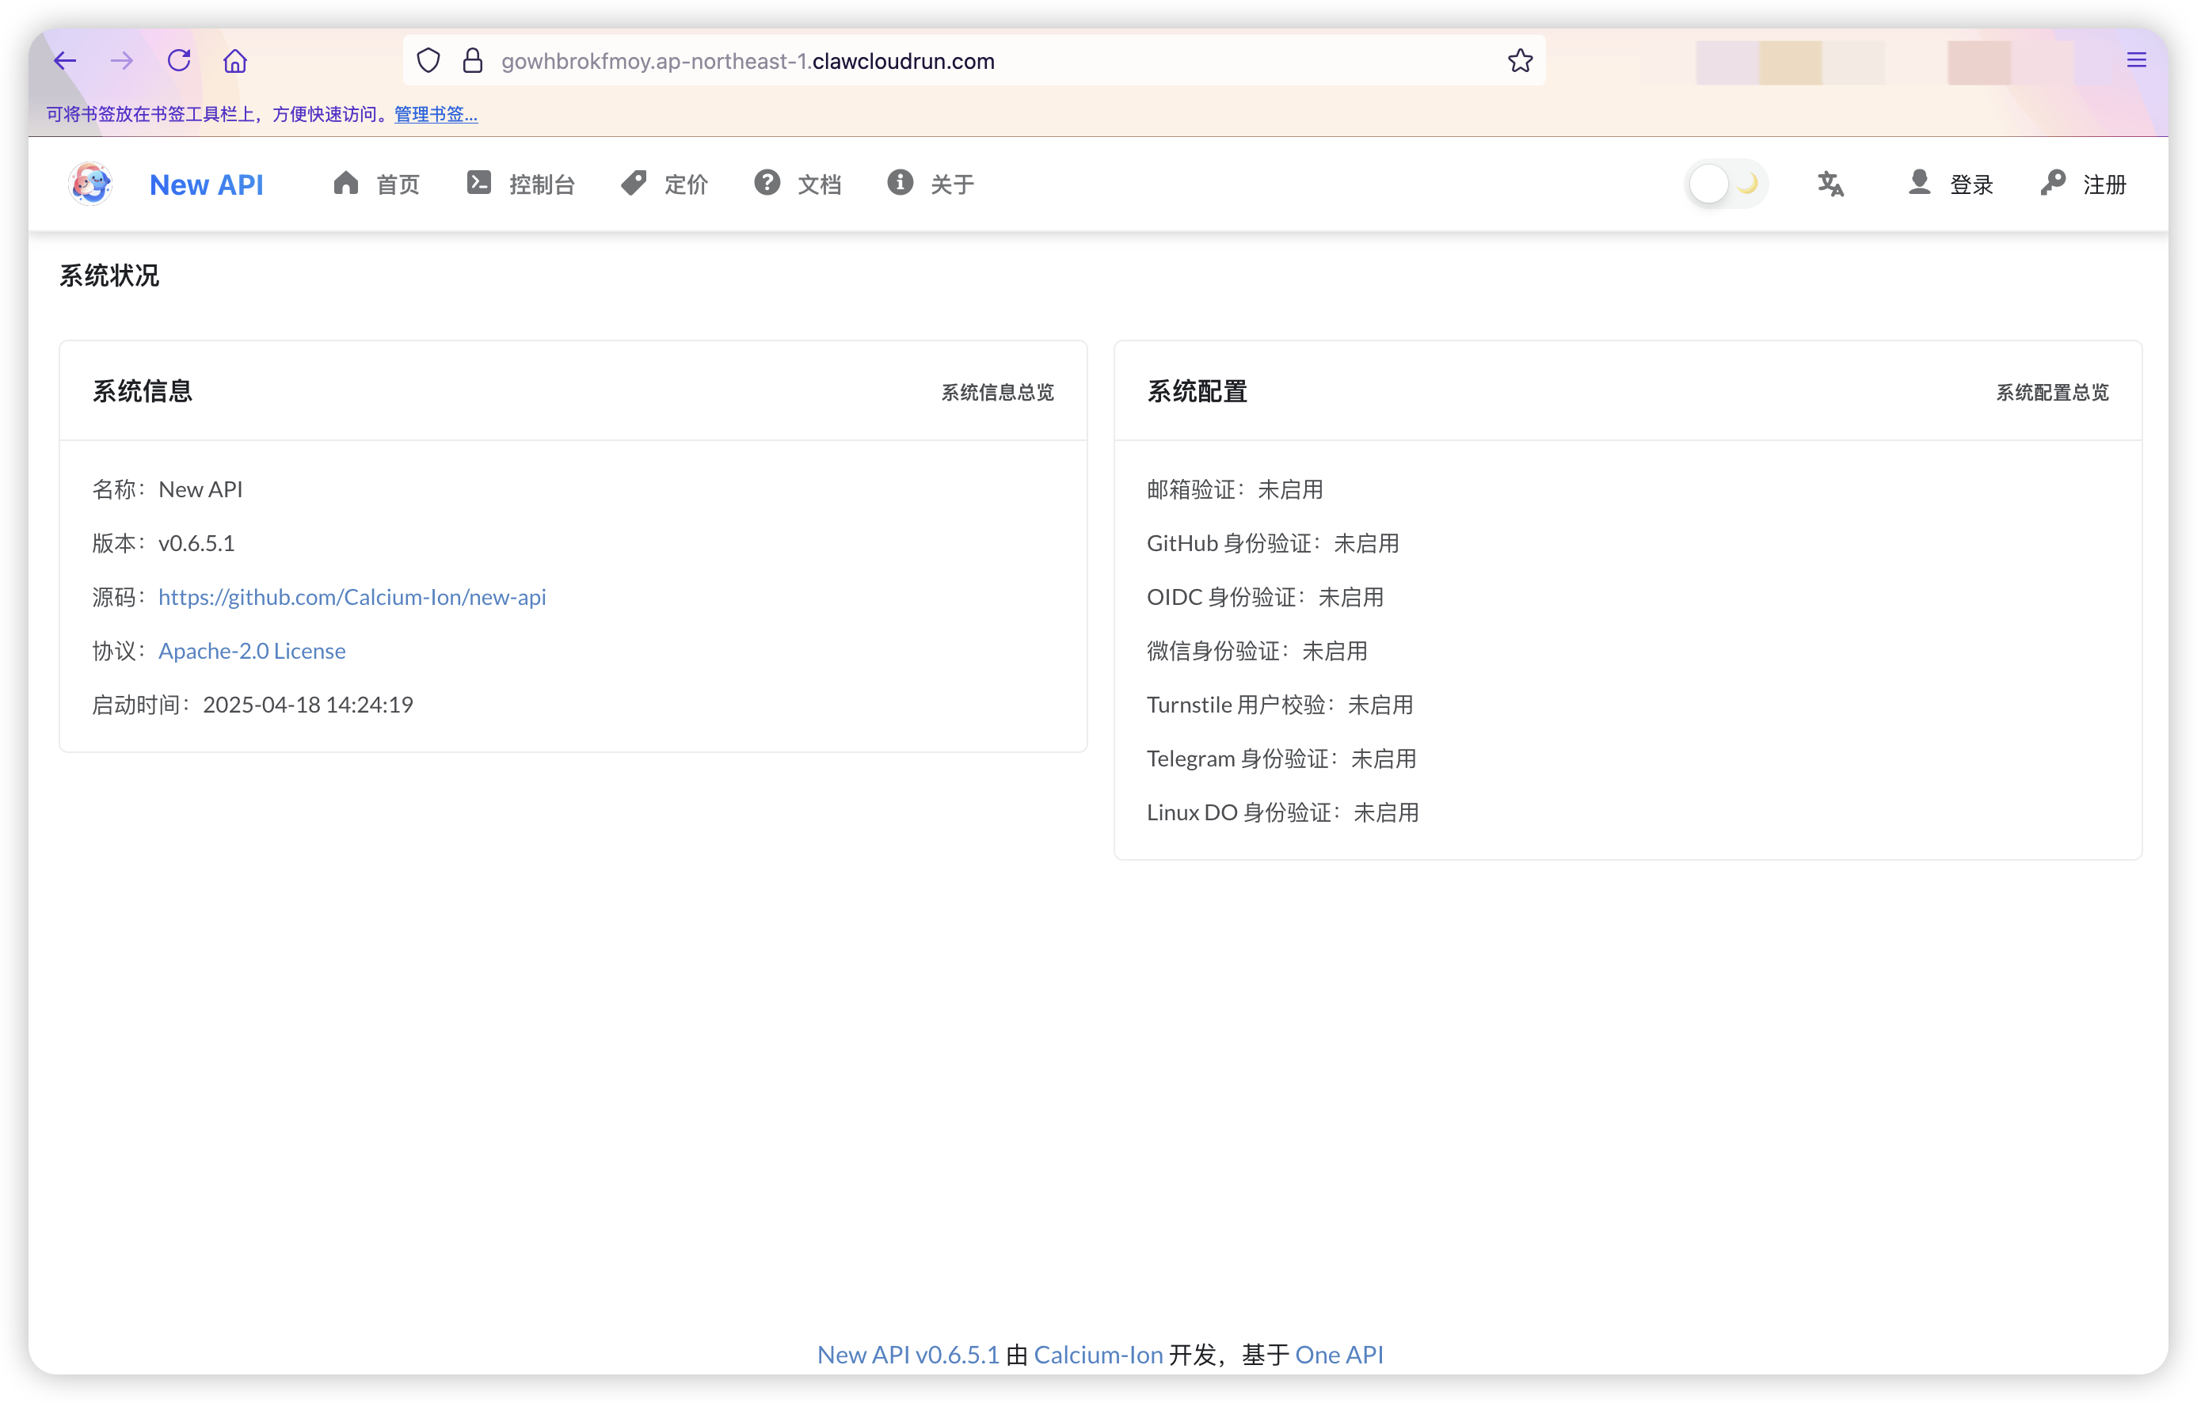2197x1403 pixels.
Task: Click the 登录 login button
Action: pyautogui.click(x=1951, y=184)
